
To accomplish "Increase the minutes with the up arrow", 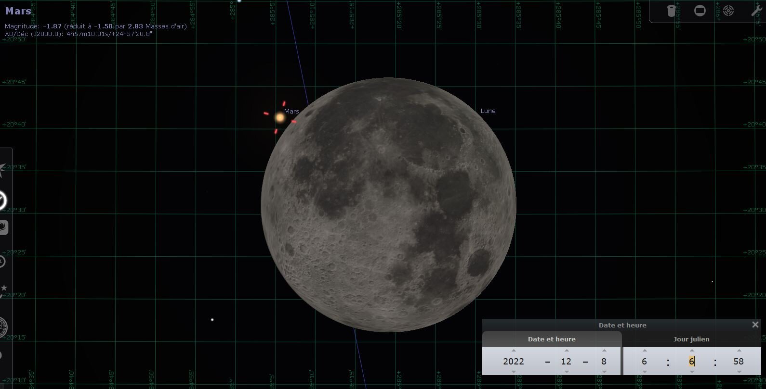I will [692, 351].
